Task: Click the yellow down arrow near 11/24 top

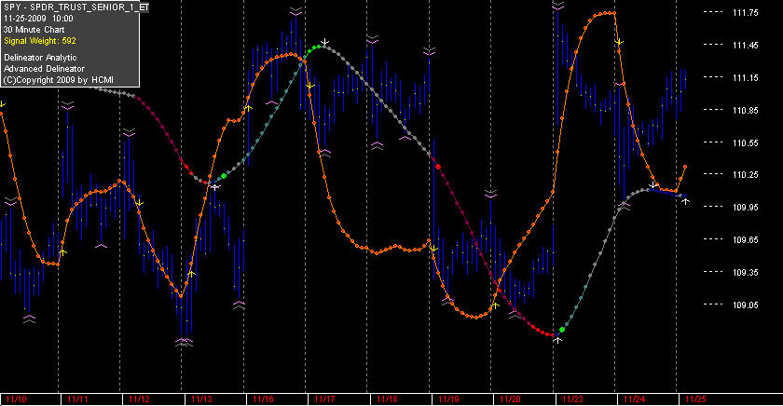Action: pyautogui.click(x=619, y=43)
